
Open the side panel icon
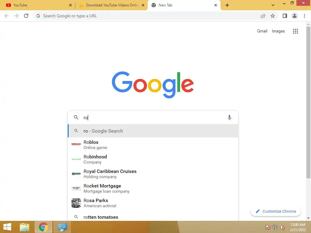tap(285, 16)
